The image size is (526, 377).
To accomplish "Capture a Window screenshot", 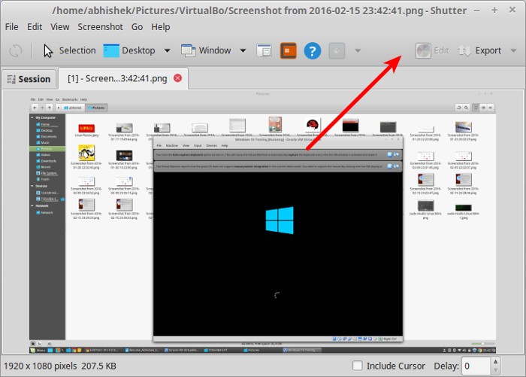I will pyautogui.click(x=206, y=50).
